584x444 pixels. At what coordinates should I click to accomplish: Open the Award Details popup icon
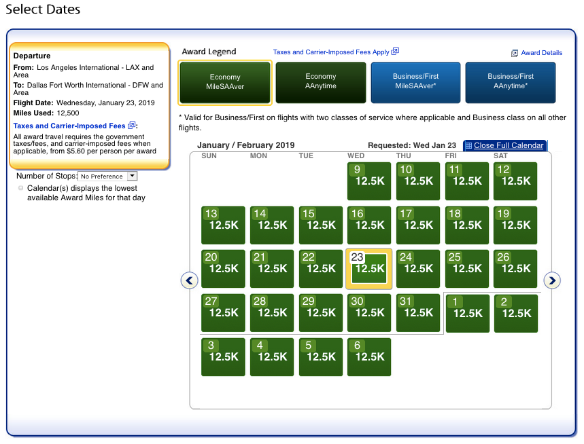(515, 53)
